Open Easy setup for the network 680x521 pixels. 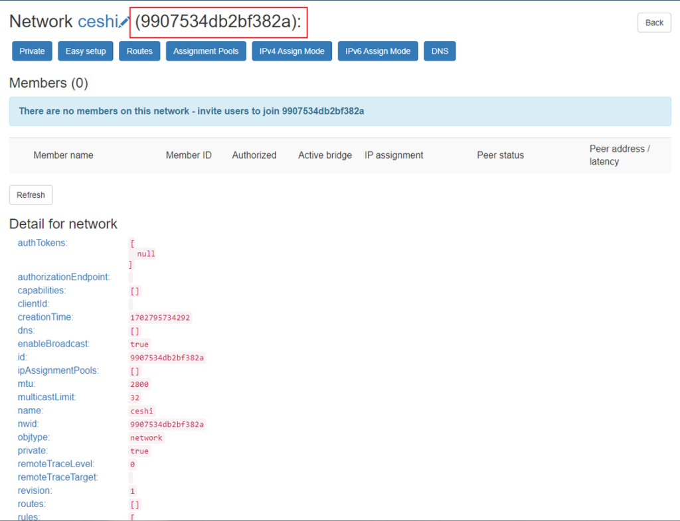(x=86, y=51)
